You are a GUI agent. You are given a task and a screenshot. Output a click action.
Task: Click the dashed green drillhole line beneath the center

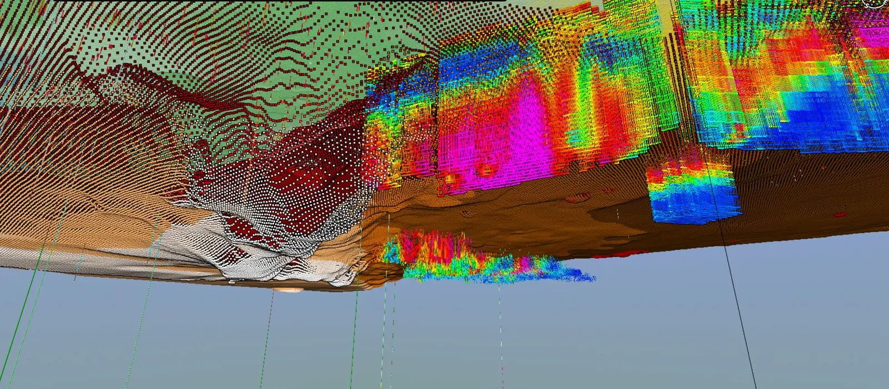pyautogui.click(x=393, y=333)
